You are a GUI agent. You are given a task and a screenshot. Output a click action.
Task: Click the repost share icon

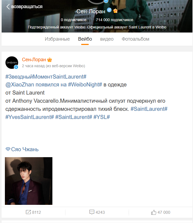tap(28, 212)
